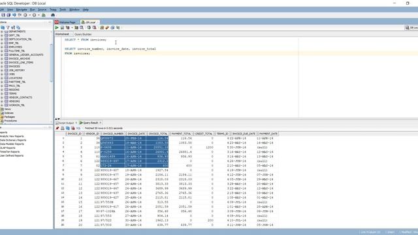Switch to the Script Output tab

(x=65, y=123)
